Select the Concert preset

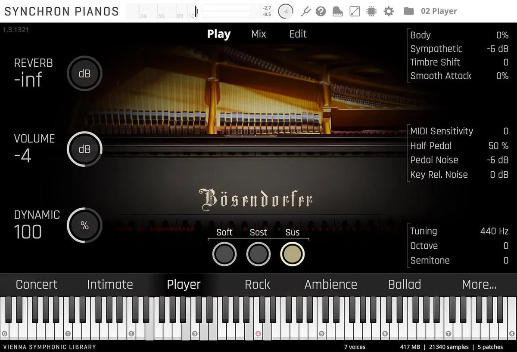(37, 284)
